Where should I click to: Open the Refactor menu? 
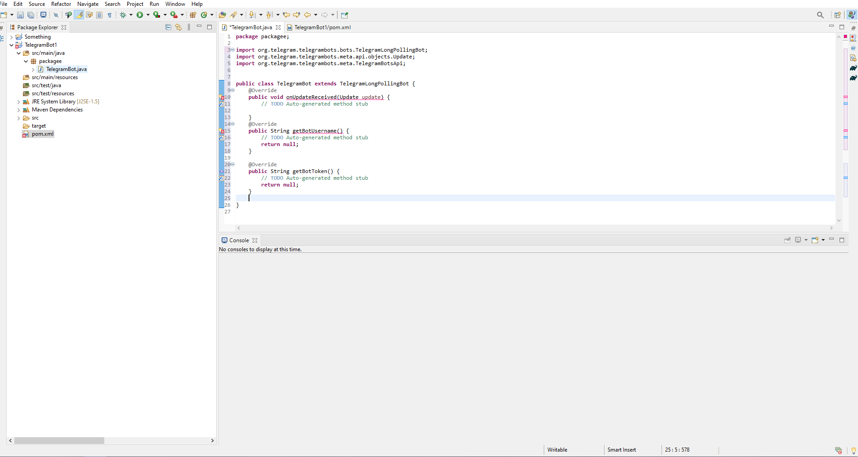[61, 4]
